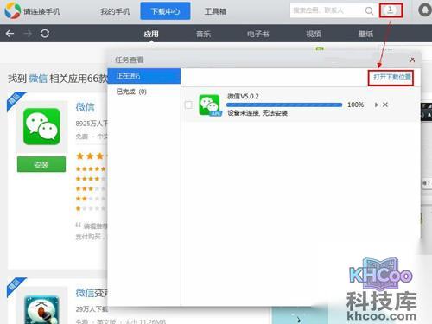Switch to 音乐 category
This screenshot has height=324, width=432.
click(203, 34)
